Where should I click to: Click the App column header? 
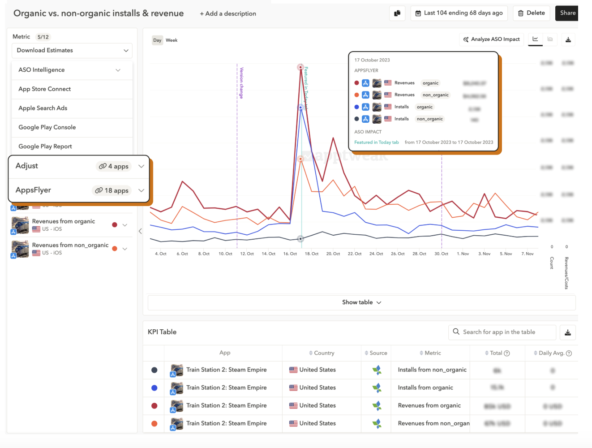click(225, 353)
